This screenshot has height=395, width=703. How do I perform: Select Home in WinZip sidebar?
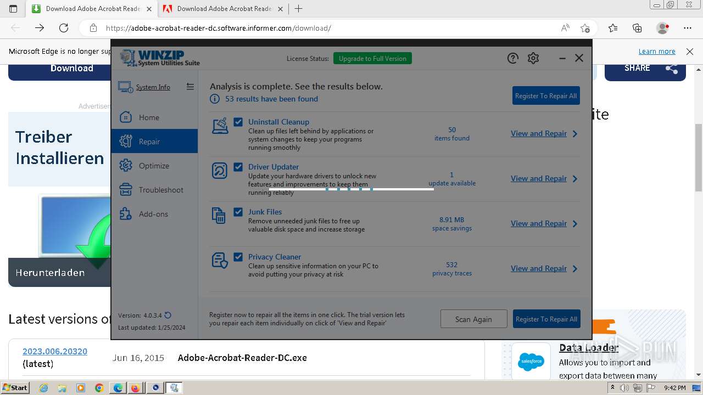pos(154,117)
